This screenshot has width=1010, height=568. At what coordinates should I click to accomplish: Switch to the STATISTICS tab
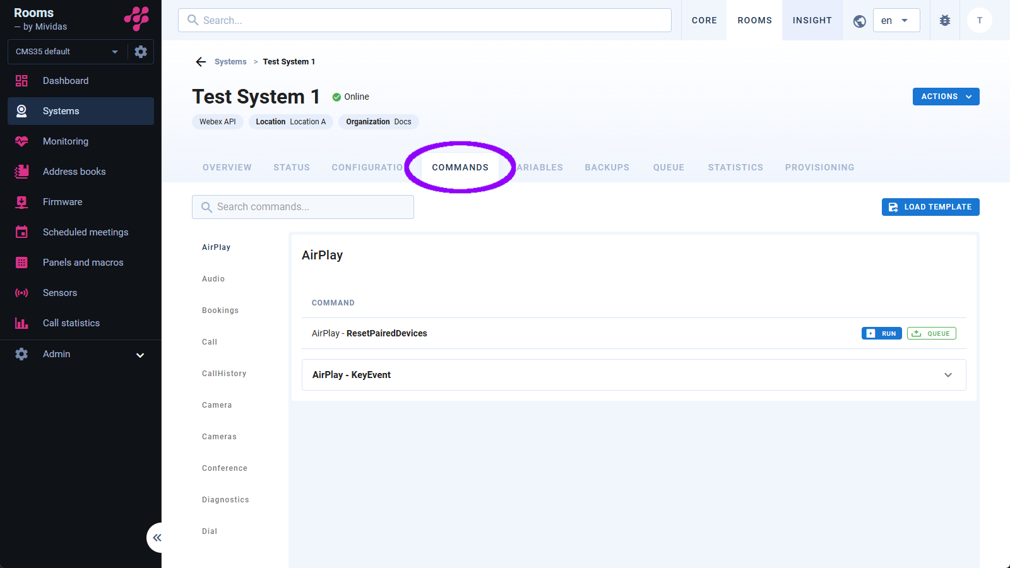[x=735, y=167]
